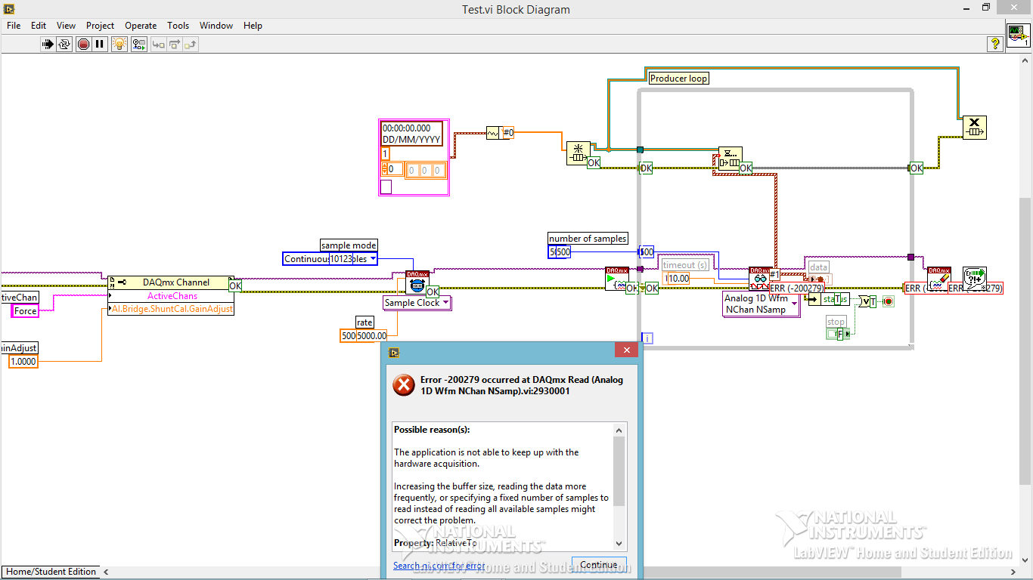Open the Window menu
This screenshot has height=580, width=1033.
(x=216, y=25)
